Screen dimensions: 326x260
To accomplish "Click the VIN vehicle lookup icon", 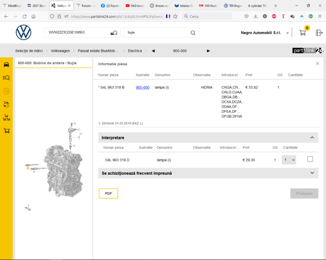I will coord(113,33).
